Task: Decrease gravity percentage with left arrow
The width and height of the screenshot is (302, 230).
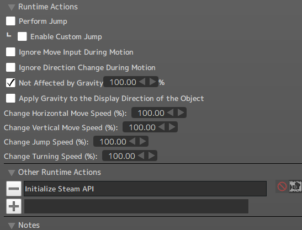Action: (x=142, y=82)
